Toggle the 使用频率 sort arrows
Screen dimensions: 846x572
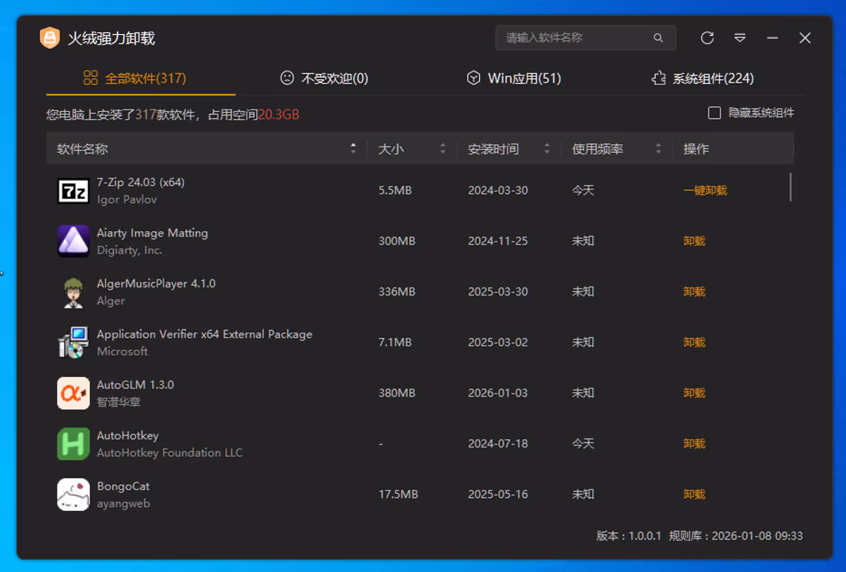point(658,148)
